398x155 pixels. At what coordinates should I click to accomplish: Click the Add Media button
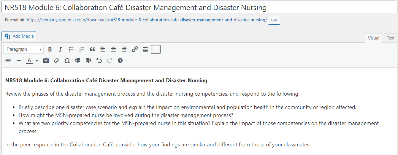pos(19,36)
